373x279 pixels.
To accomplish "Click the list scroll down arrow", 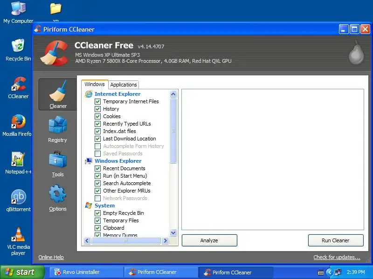I will [173, 232].
